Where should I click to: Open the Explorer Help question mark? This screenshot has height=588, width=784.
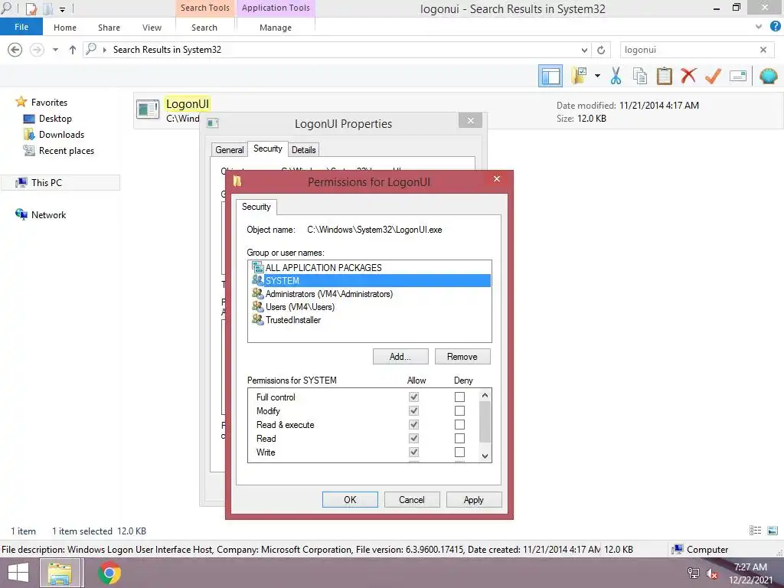775,27
